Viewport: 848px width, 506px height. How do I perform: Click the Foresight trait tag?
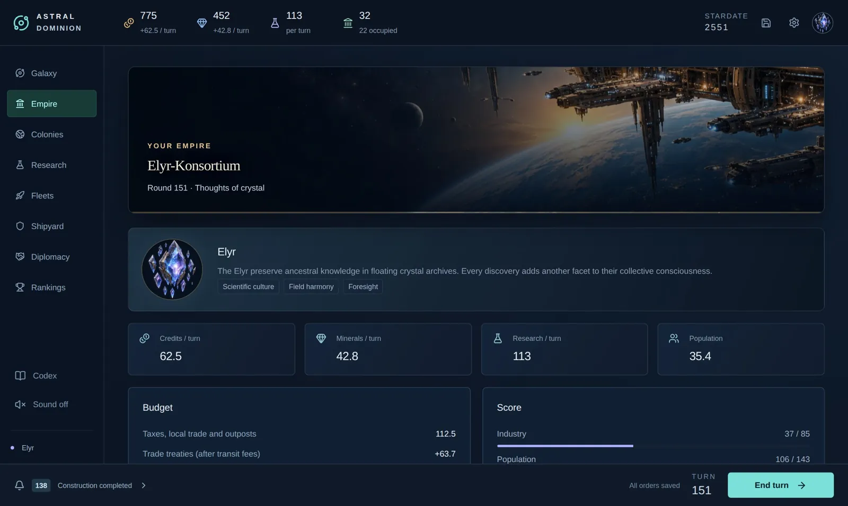(363, 286)
